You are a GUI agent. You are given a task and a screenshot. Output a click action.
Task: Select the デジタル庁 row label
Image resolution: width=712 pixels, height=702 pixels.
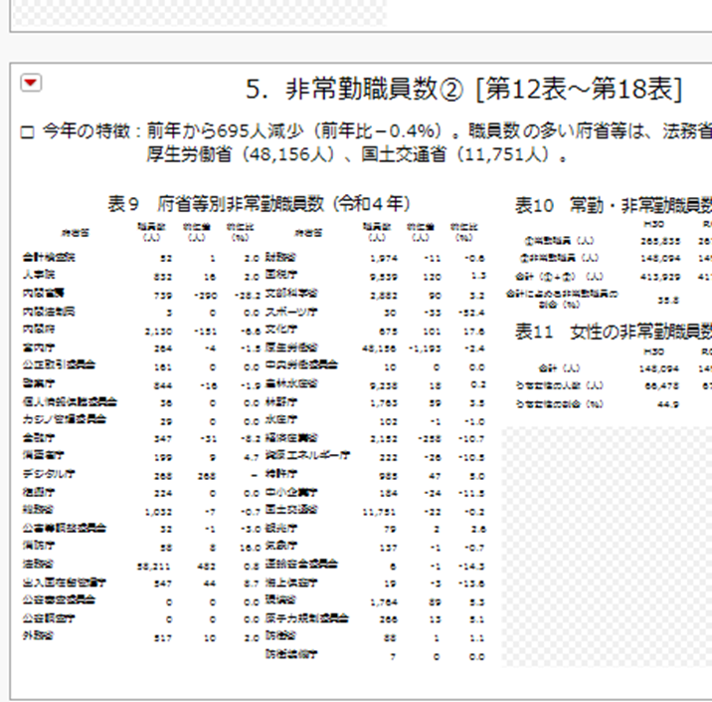(49, 474)
